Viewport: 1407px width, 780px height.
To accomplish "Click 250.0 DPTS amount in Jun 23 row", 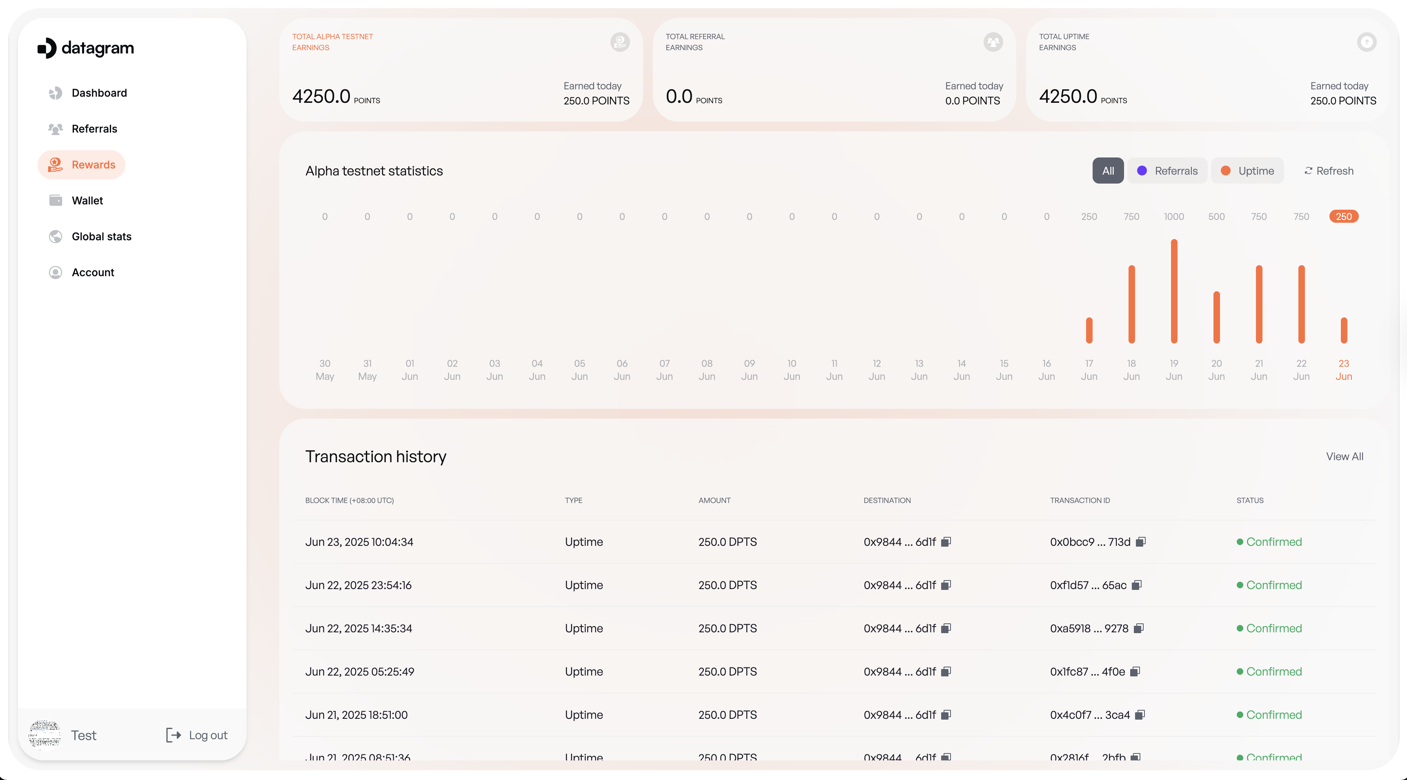I will (728, 542).
